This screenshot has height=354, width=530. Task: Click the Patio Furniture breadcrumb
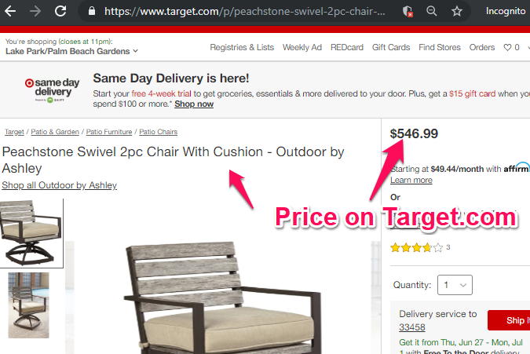point(109,132)
